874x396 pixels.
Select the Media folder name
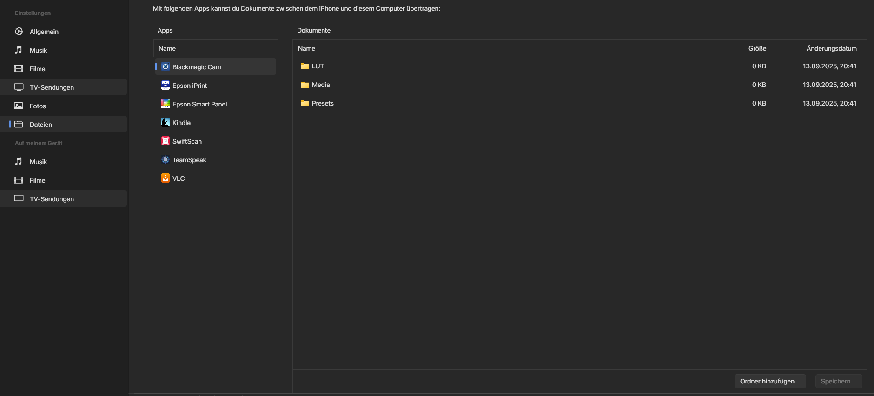[x=321, y=85]
